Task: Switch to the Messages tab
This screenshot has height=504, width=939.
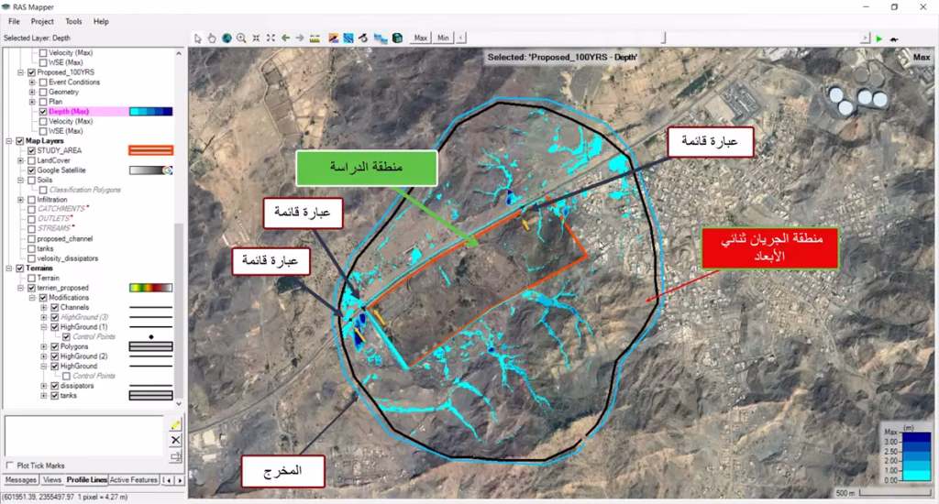Action: tap(20, 479)
